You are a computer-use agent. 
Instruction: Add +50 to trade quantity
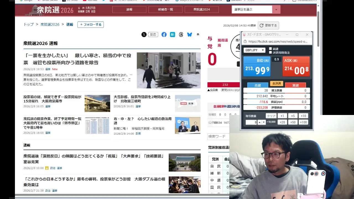[x=293, y=122]
